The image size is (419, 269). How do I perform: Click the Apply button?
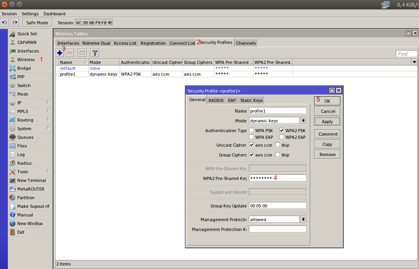click(x=327, y=122)
